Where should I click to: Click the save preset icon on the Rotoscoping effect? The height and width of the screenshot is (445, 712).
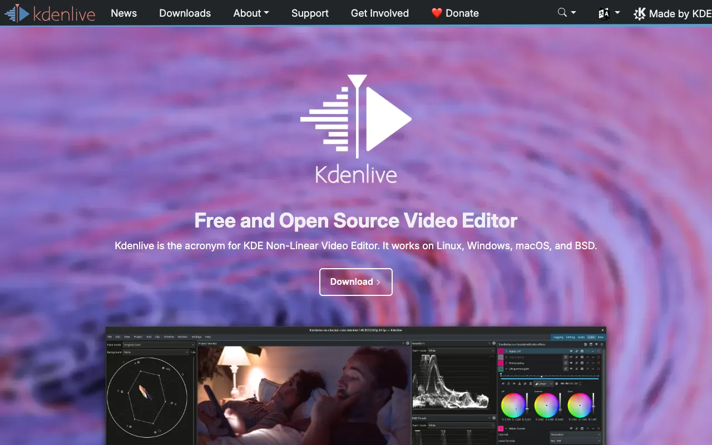(x=582, y=363)
